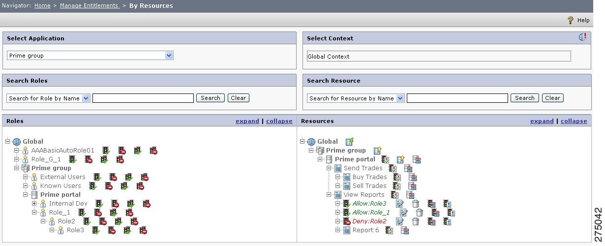Image resolution: width=605 pixels, height=246 pixels.
Task: Collapse the Prime portal node in Resources tree
Action: [320, 159]
